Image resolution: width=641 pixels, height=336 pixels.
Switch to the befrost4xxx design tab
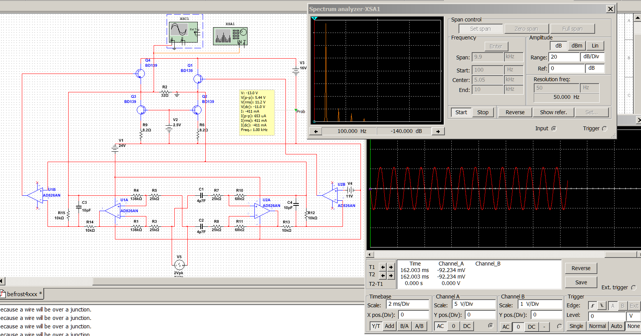tap(22, 294)
